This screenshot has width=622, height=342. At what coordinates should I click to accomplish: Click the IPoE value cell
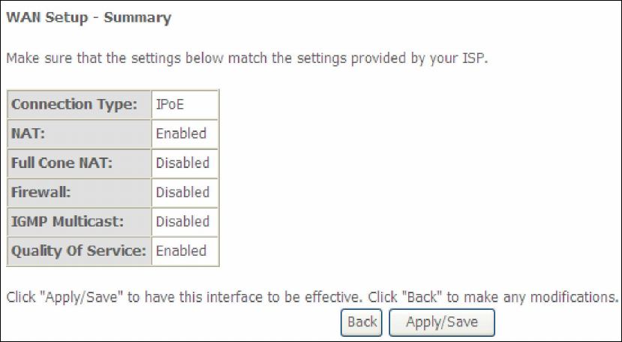(x=185, y=104)
